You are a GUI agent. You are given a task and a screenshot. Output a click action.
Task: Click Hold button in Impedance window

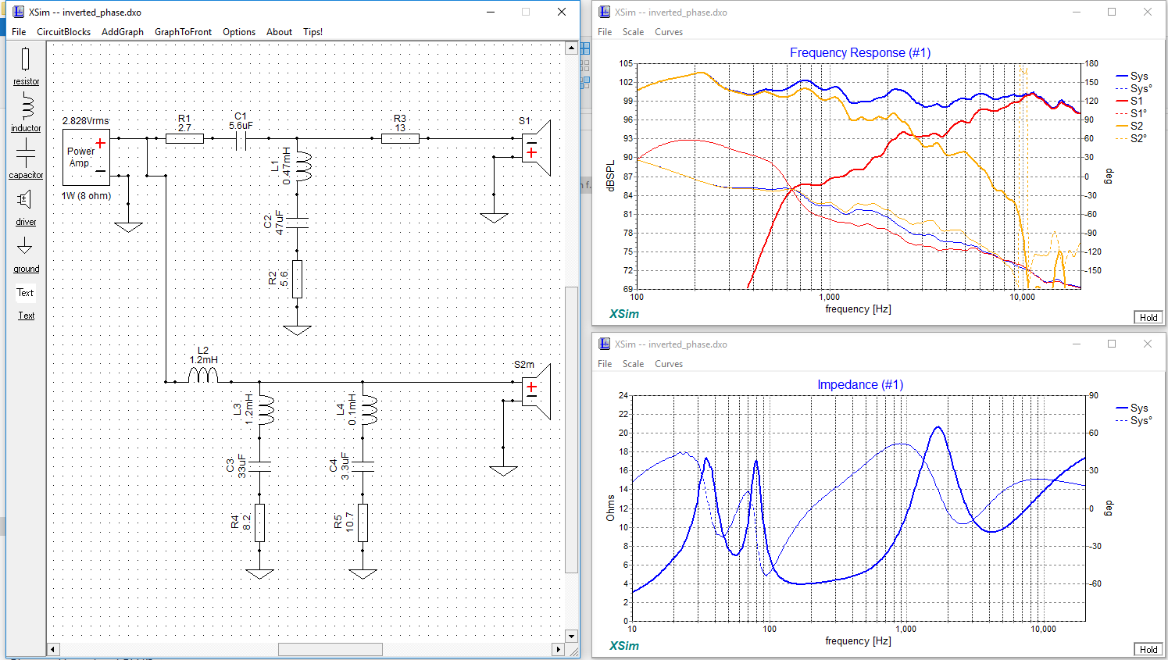(1148, 649)
